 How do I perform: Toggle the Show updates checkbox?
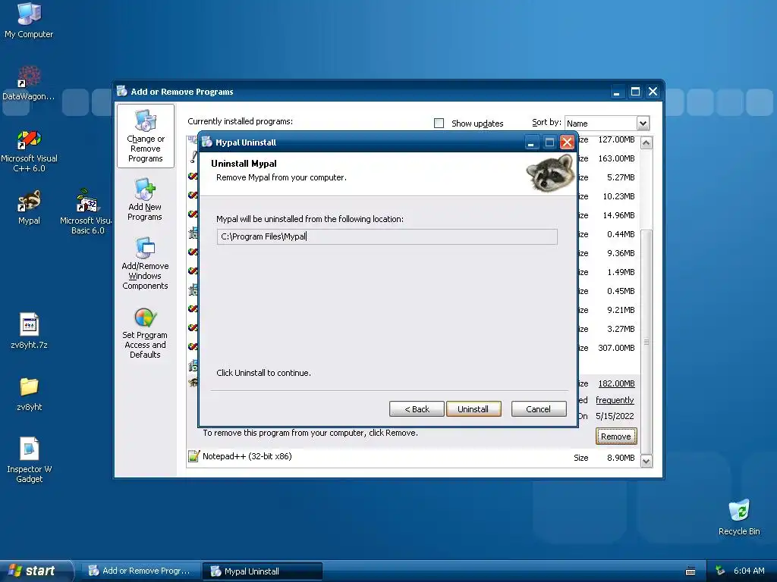click(x=439, y=124)
